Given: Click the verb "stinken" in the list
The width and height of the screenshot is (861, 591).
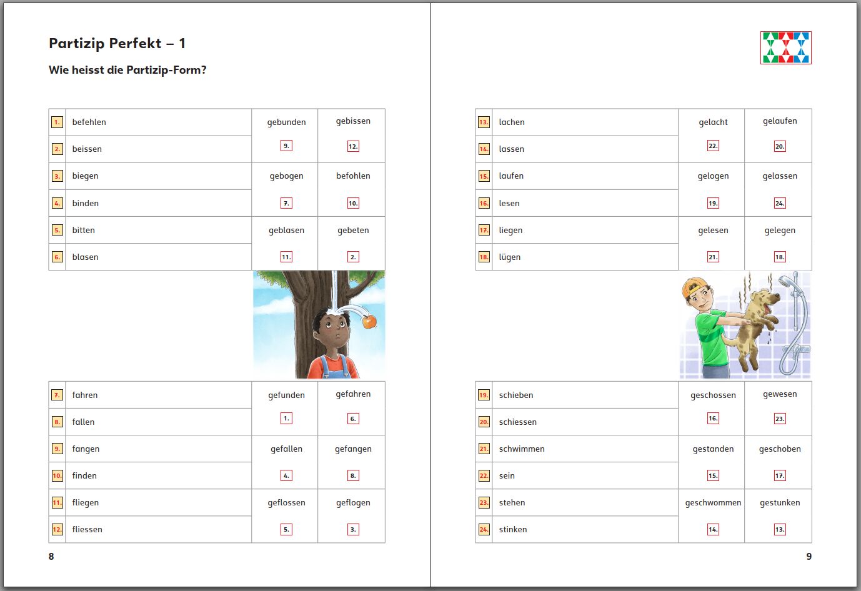Looking at the screenshot, I should (513, 530).
